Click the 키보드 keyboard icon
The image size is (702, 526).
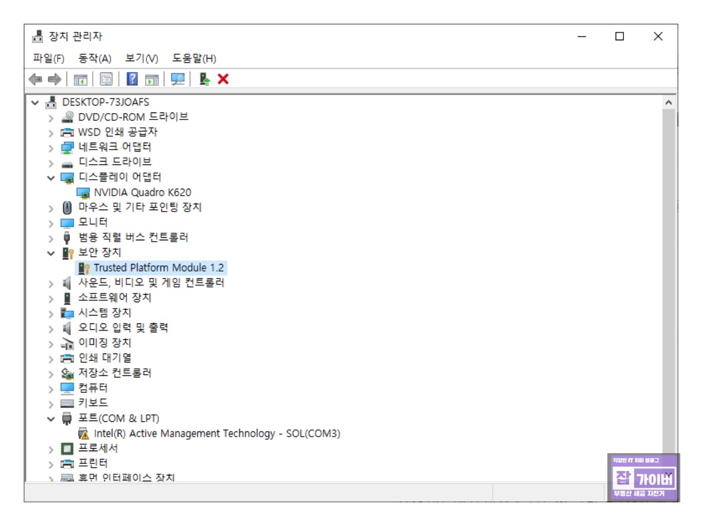(x=67, y=404)
